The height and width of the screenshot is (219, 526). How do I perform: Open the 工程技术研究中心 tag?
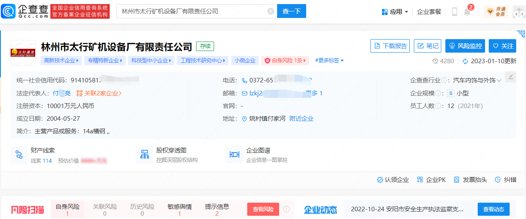(203, 60)
